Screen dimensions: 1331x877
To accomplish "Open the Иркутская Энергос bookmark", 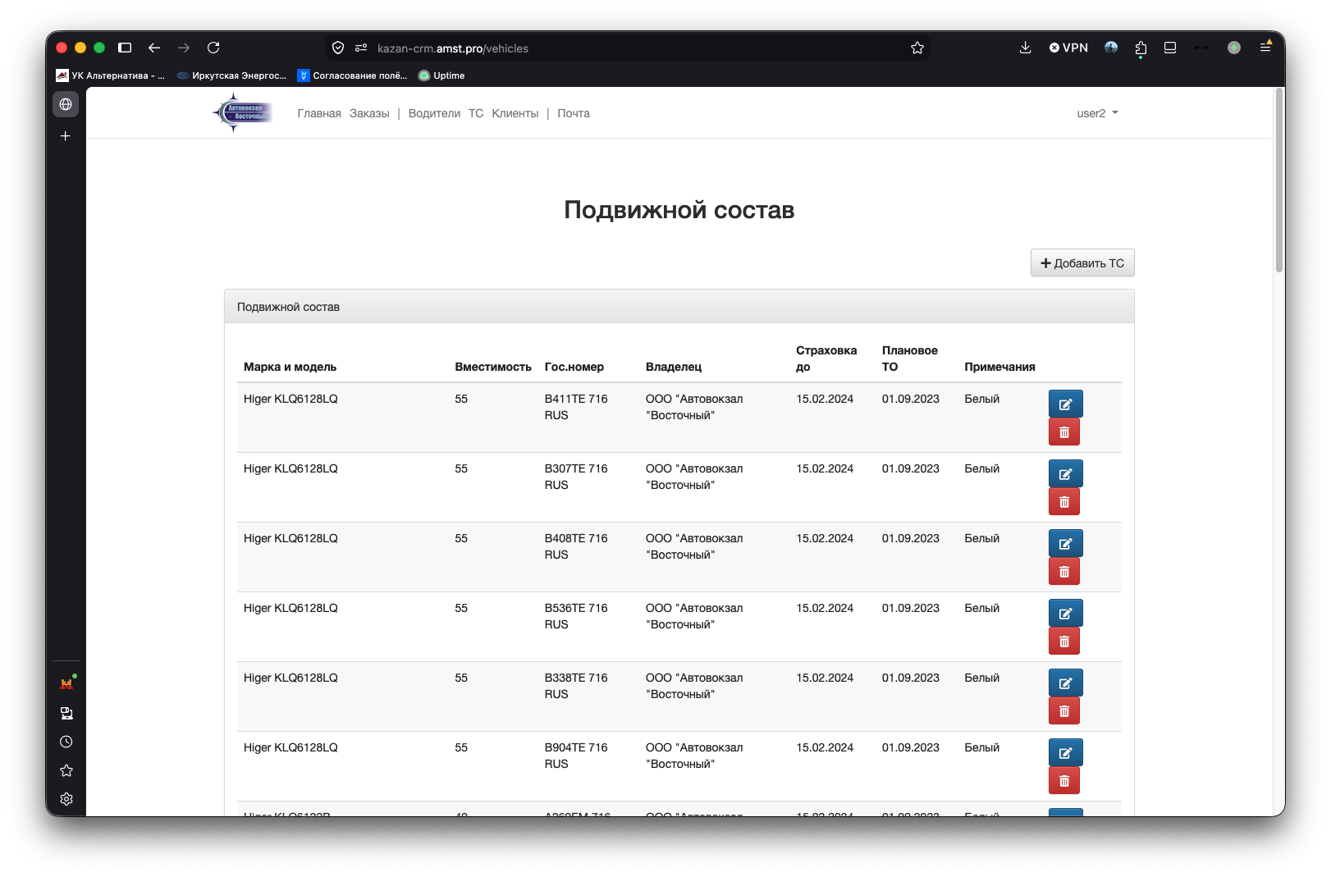I will coord(232,75).
